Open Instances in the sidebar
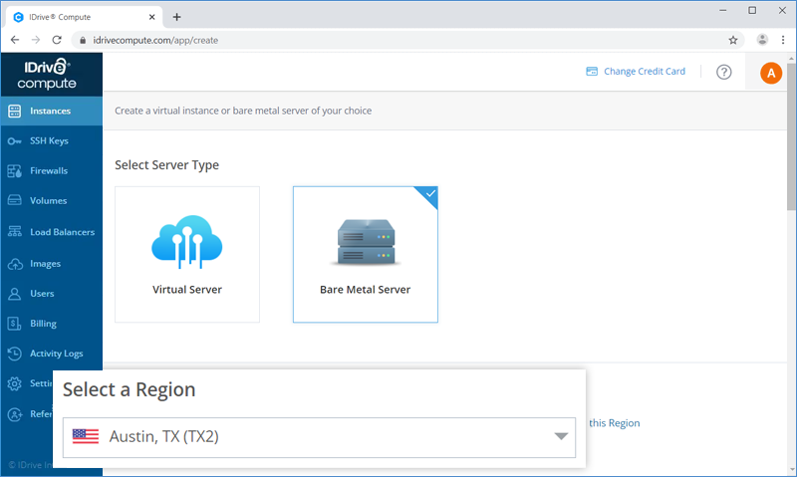797x477 pixels. pos(52,111)
